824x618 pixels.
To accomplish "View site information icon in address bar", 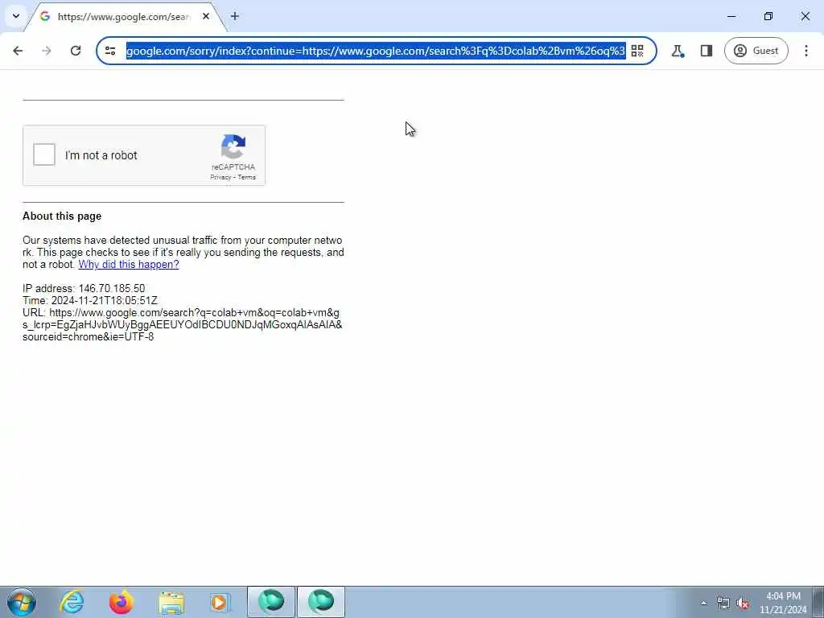I will 110,51.
